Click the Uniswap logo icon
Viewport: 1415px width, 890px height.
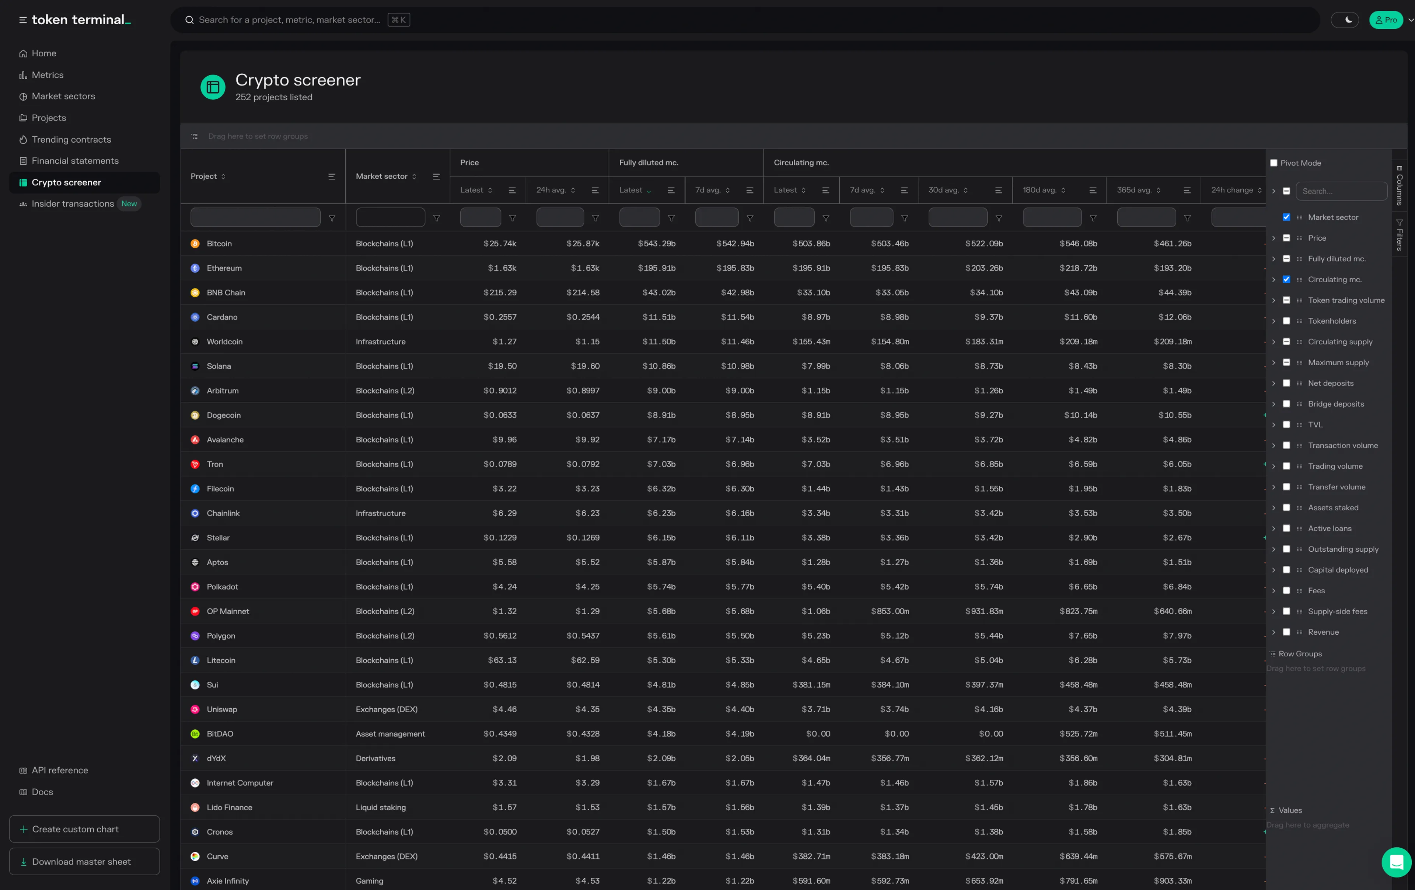pos(195,709)
